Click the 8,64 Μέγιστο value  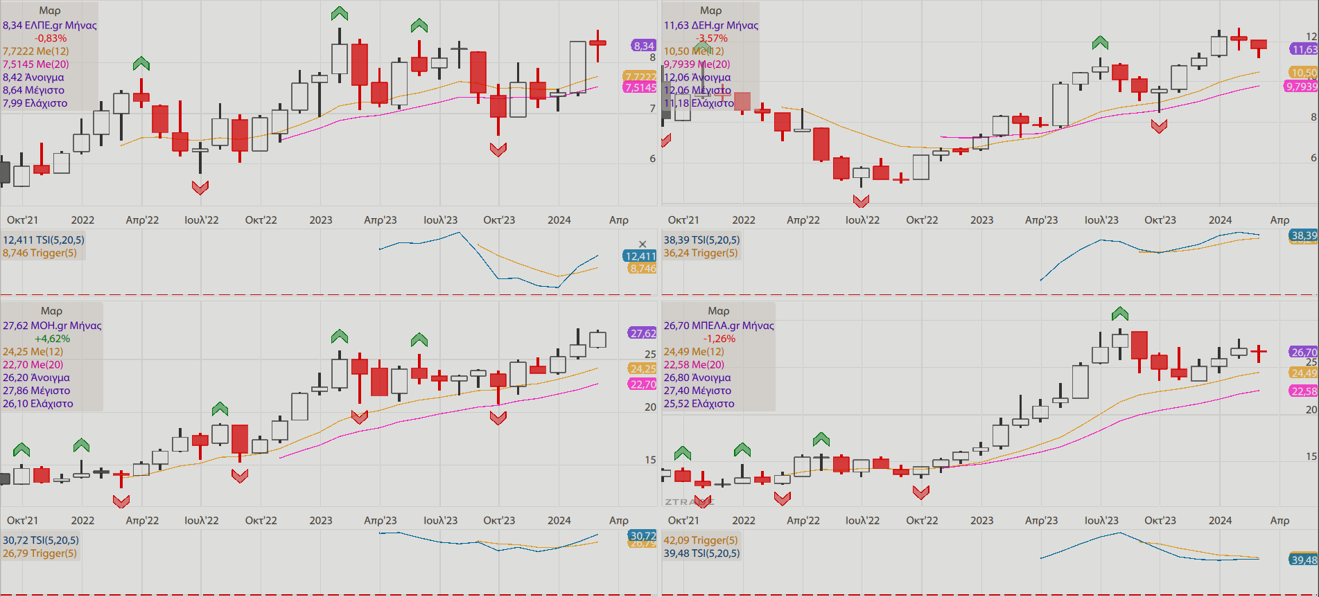[33, 90]
